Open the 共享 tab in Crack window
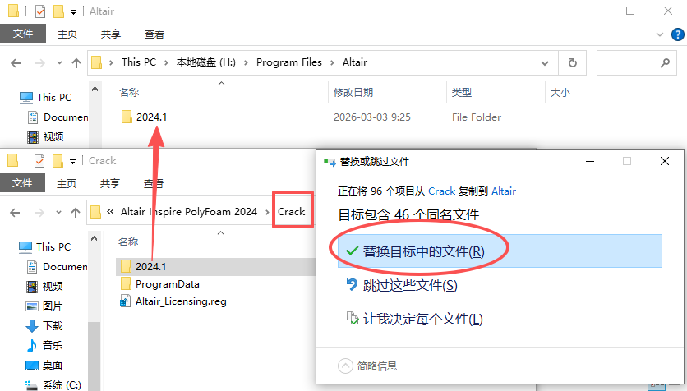Viewport: 687px width, 391px height. (x=111, y=183)
